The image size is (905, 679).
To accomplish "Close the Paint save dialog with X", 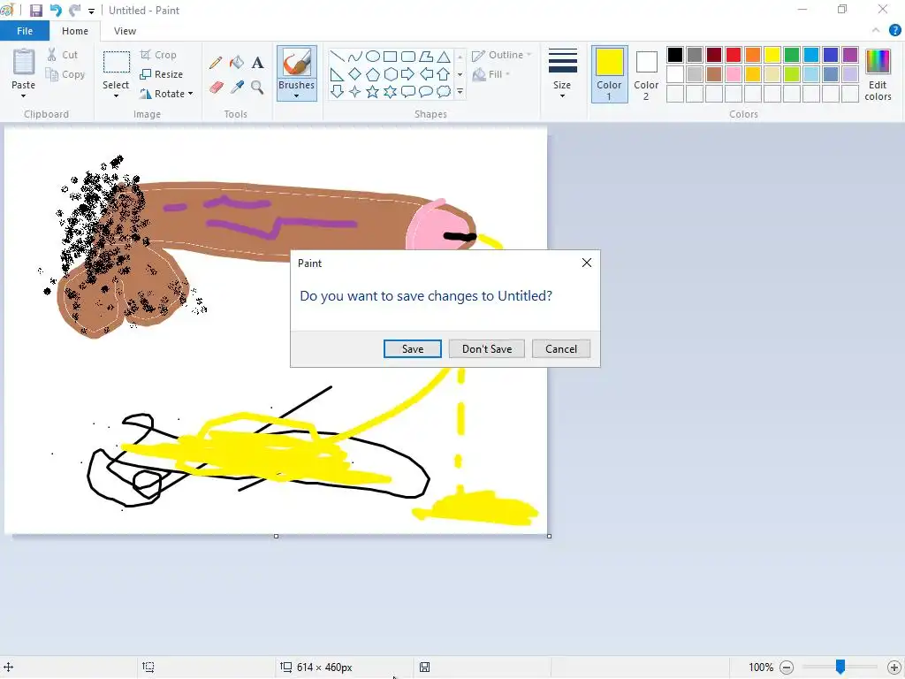I will pos(587,263).
